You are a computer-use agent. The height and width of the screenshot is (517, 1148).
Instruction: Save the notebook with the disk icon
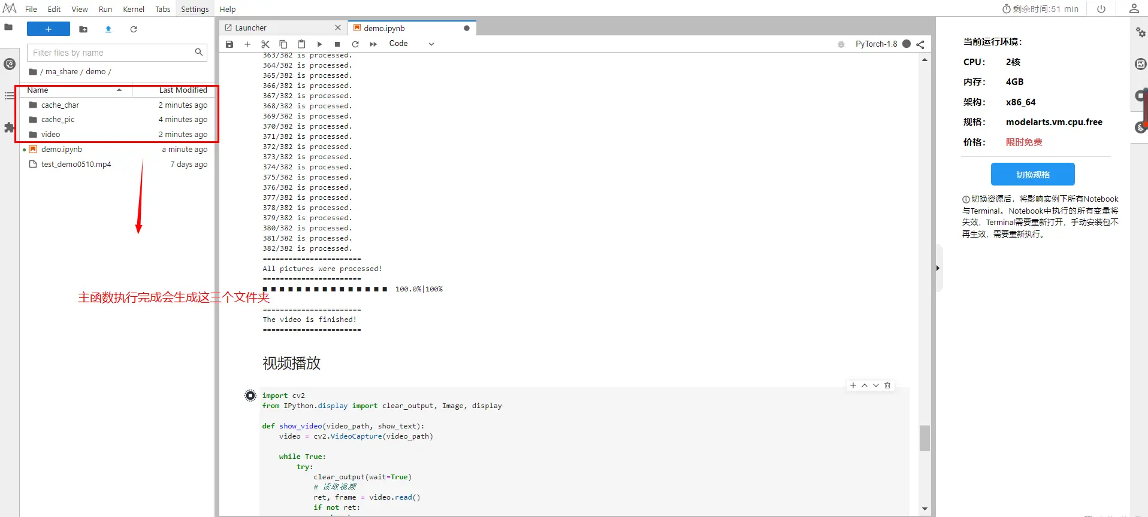229,44
